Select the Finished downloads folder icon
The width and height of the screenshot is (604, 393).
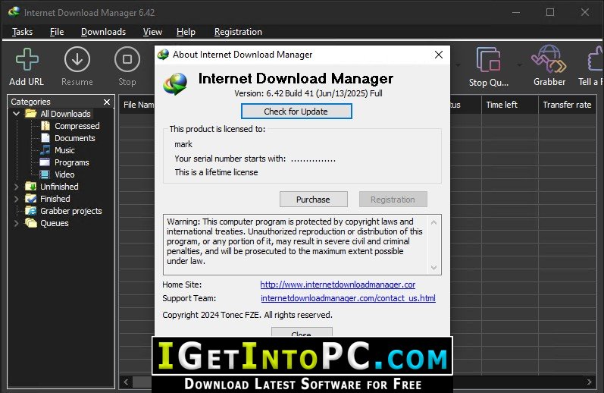click(x=31, y=199)
